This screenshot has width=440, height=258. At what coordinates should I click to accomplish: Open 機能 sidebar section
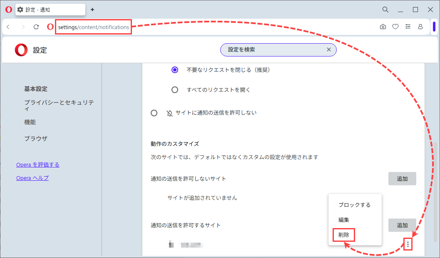coord(30,122)
